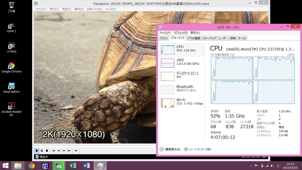Select CPU in the performance sidebar
302x170 pixels.
click(181, 50)
